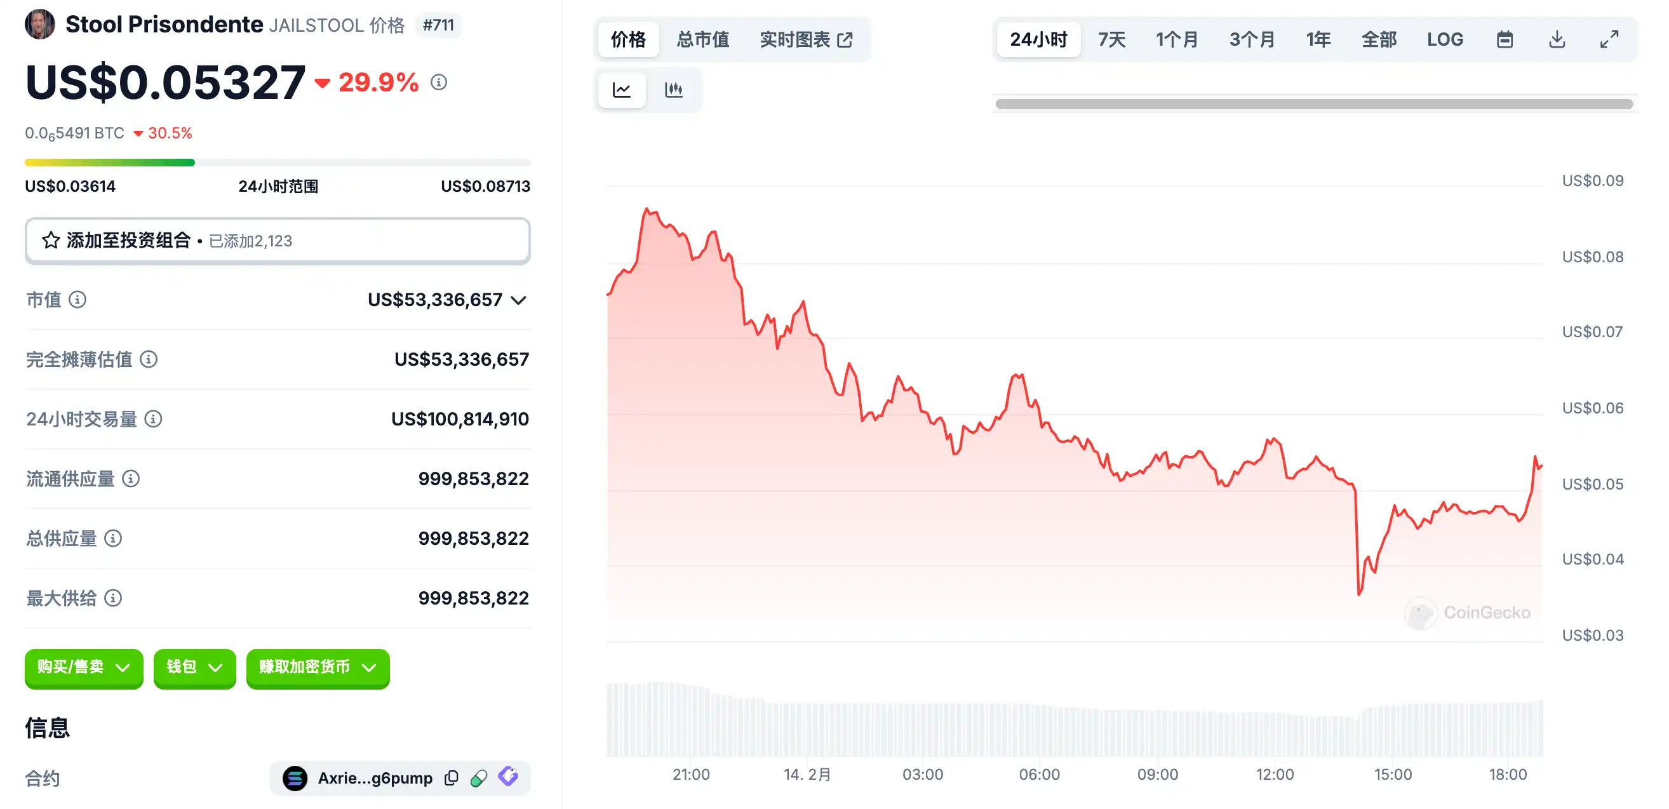1669x809 pixels.
Task: Copy the Axrie...g6pump contract address
Action: 452,777
